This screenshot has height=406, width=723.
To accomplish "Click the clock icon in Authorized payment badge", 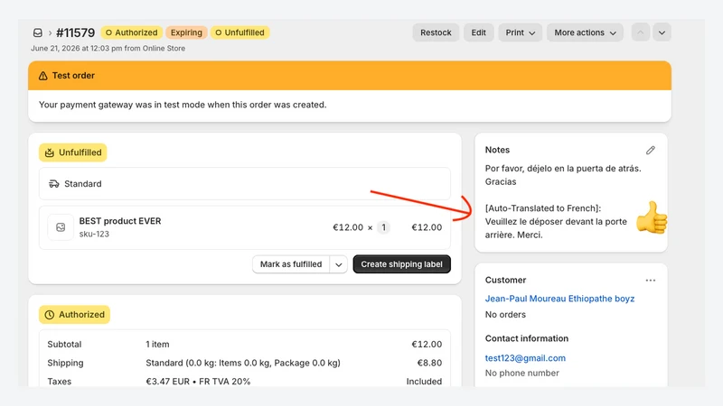I will click(50, 315).
